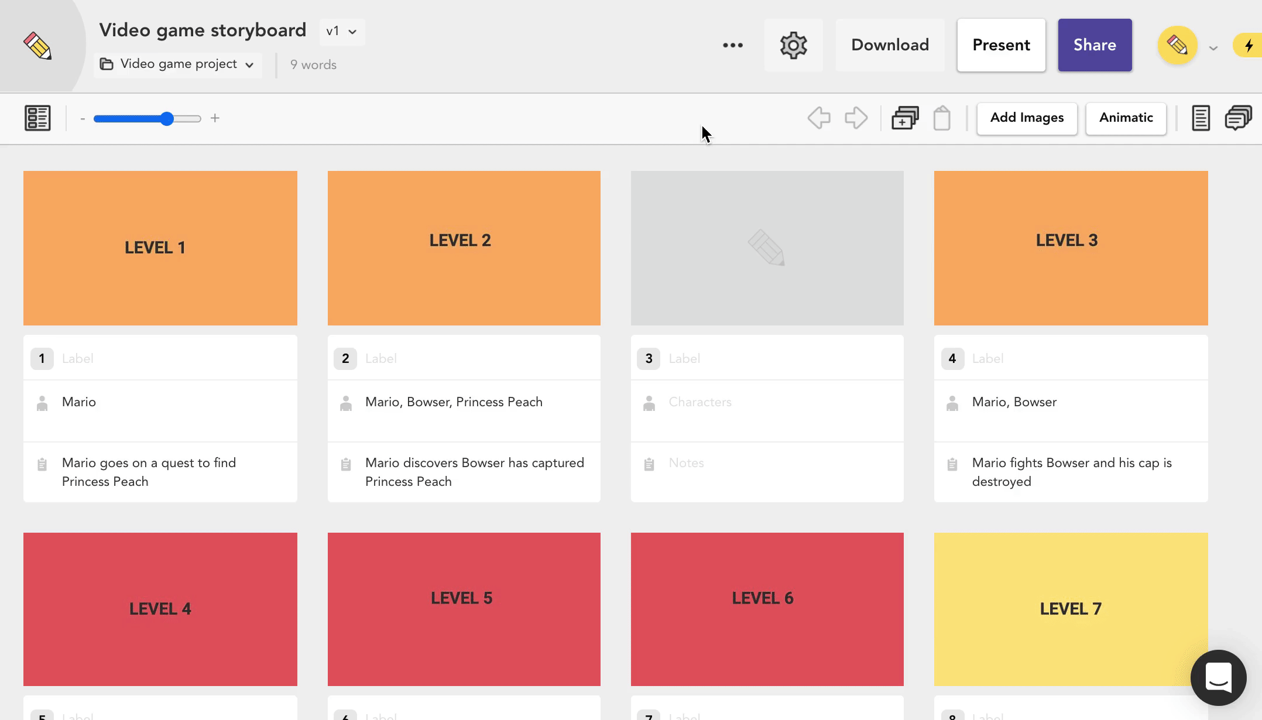
Task: Click the yellow lightning bolt badge
Action: [x=1248, y=46]
